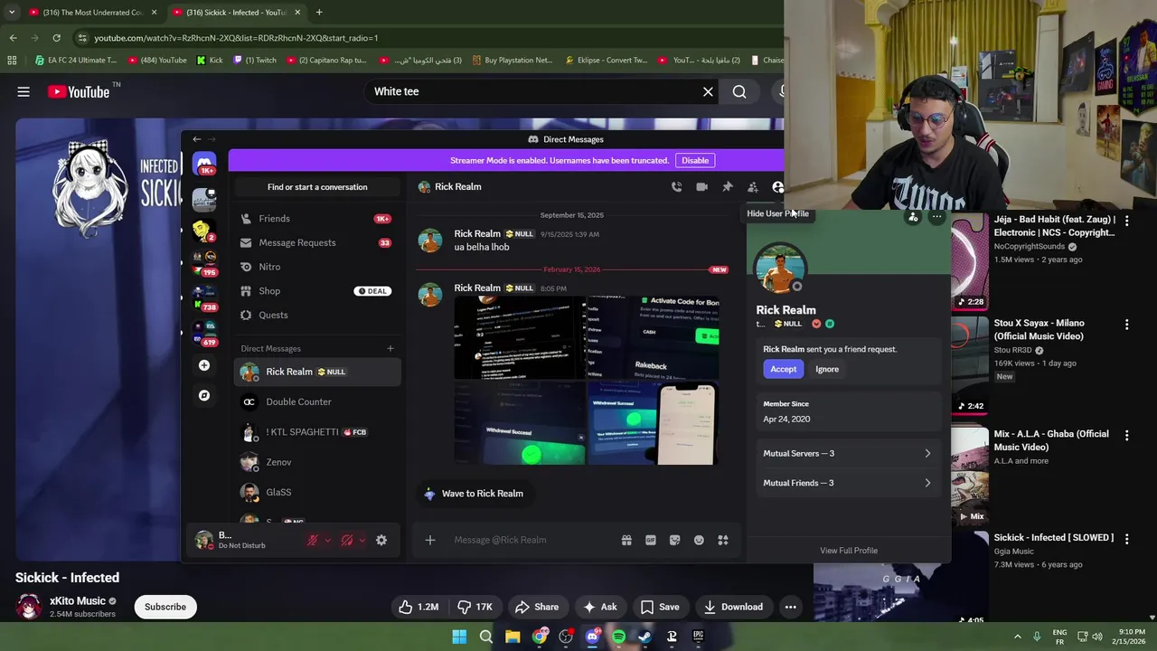Dislike the Sickick video
The height and width of the screenshot is (651, 1157).
pos(475,607)
